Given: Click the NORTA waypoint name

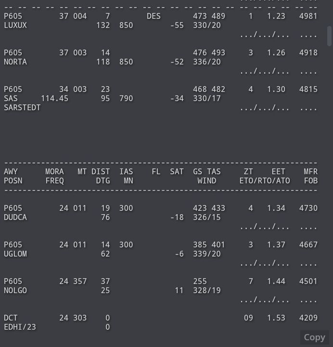Looking at the screenshot, I should 15,62.
